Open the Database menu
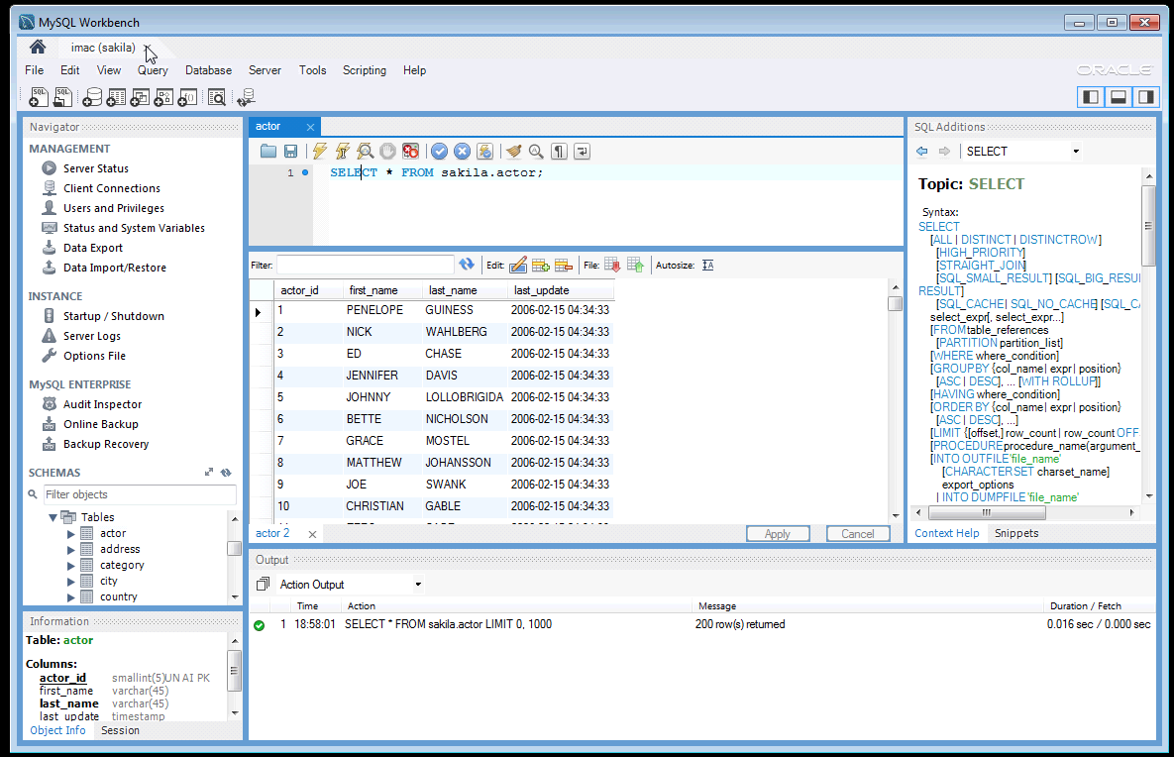Viewport: 1174px width, 757px height. [x=208, y=70]
